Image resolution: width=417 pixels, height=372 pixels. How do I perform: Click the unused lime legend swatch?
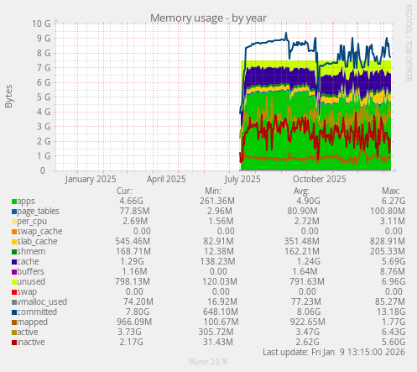[14, 282]
